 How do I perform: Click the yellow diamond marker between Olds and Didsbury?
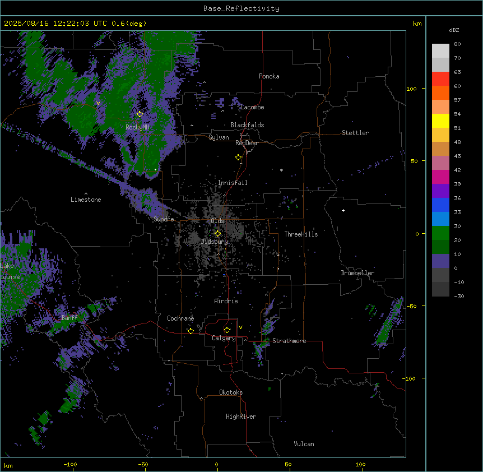(218, 234)
